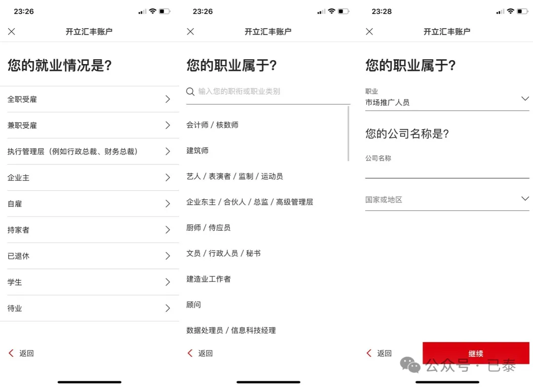Tap the chevron in the 执行管理层 row
This screenshot has width=533, height=387.
(x=168, y=151)
